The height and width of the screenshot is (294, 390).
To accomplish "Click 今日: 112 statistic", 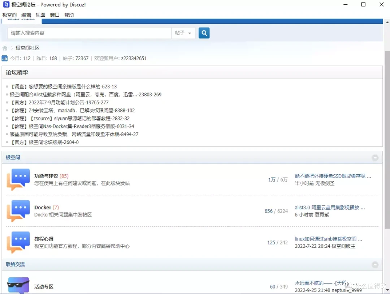I will (x=20, y=58).
